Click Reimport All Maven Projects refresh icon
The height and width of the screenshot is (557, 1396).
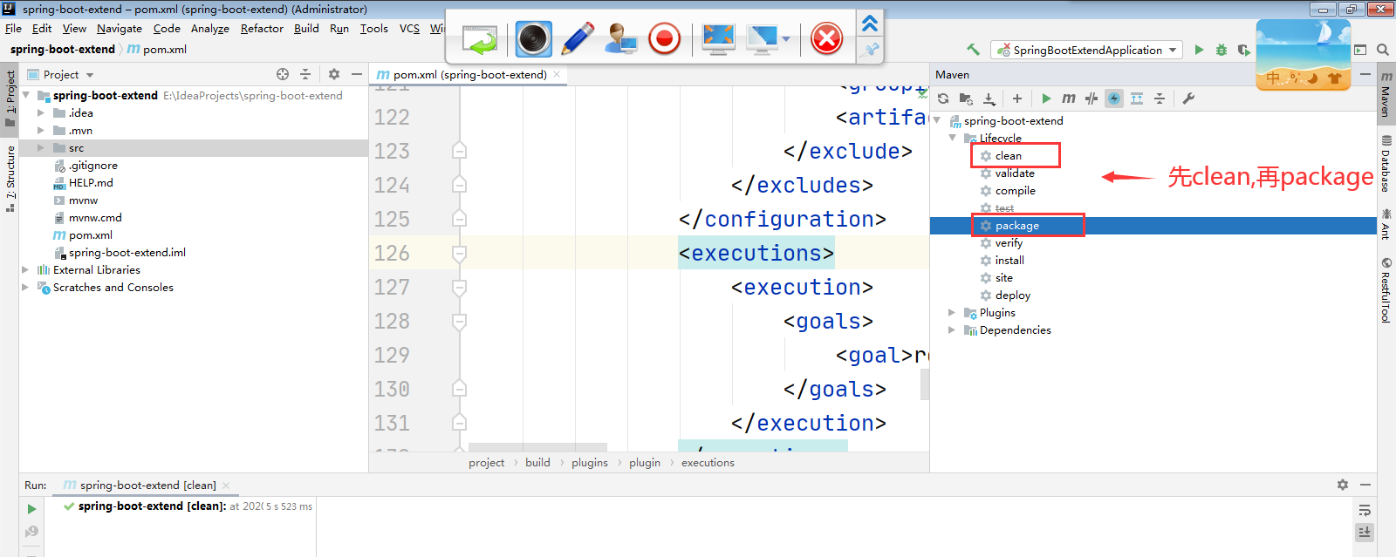pos(943,98)
